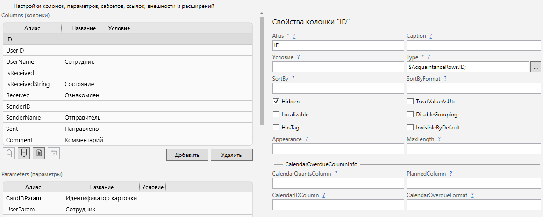Image resolution: width=543 pixels, height=217 pixels.
Task: Uncheck the Hidden checkbox
Action: (x=276, y=101)
